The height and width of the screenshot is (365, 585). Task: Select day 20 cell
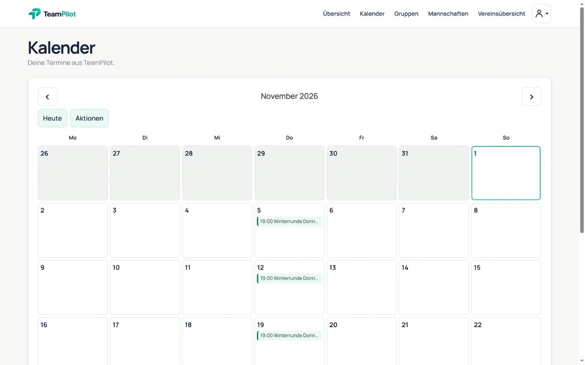tap(362, 341)
